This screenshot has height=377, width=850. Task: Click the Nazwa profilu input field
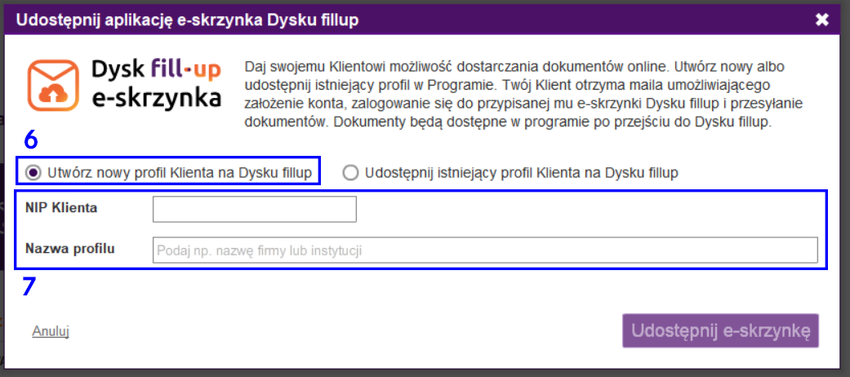point(485,251)
